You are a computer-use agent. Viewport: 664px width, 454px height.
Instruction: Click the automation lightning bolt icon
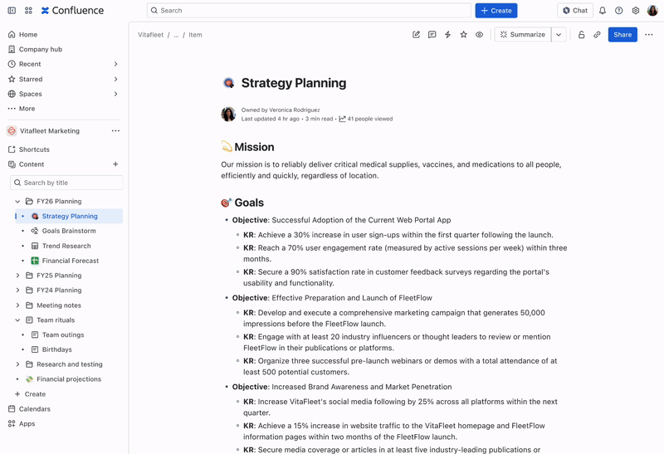(x=447, y=35)
